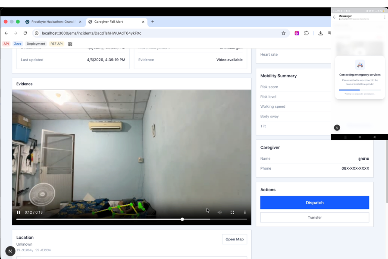Close the Frostbyte Hackathon tab
The height and width of the screenshot is (259, 388).
pos(80,22)
